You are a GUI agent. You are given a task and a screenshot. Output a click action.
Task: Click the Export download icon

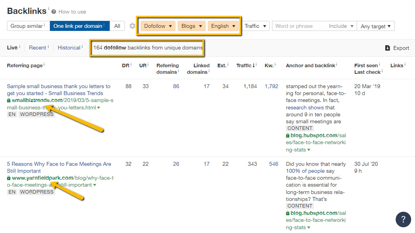click(388, 48)
